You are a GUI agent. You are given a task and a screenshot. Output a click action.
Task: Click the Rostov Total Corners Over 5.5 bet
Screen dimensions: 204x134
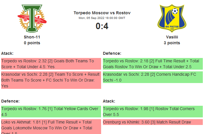pos(153,112)
